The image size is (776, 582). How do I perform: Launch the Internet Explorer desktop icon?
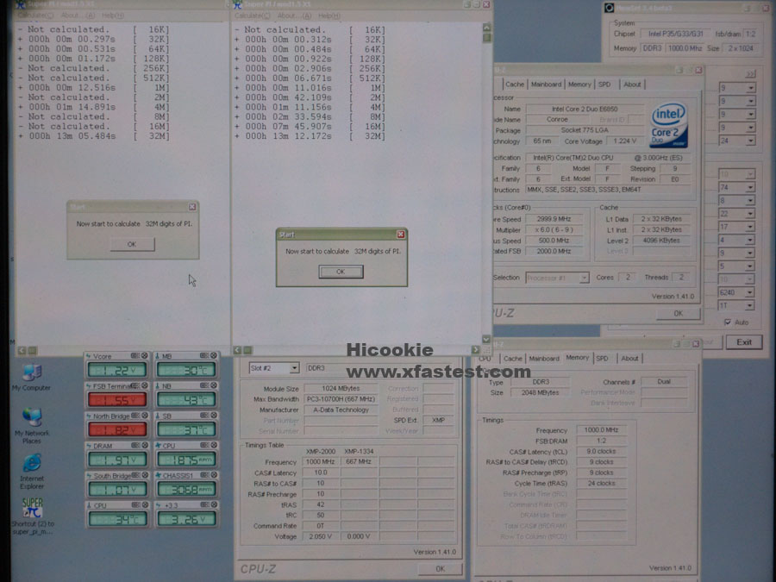(32, 470)
